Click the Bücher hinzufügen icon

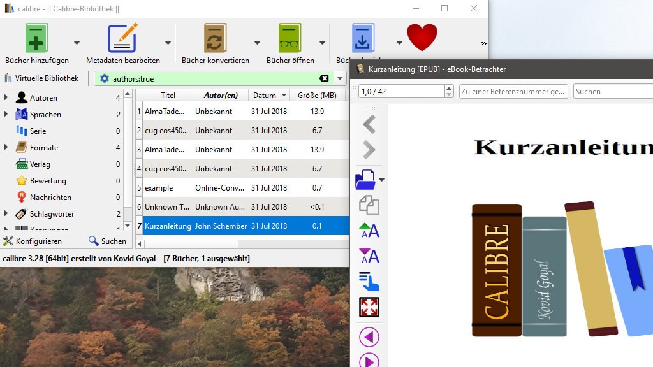[36, 38]
